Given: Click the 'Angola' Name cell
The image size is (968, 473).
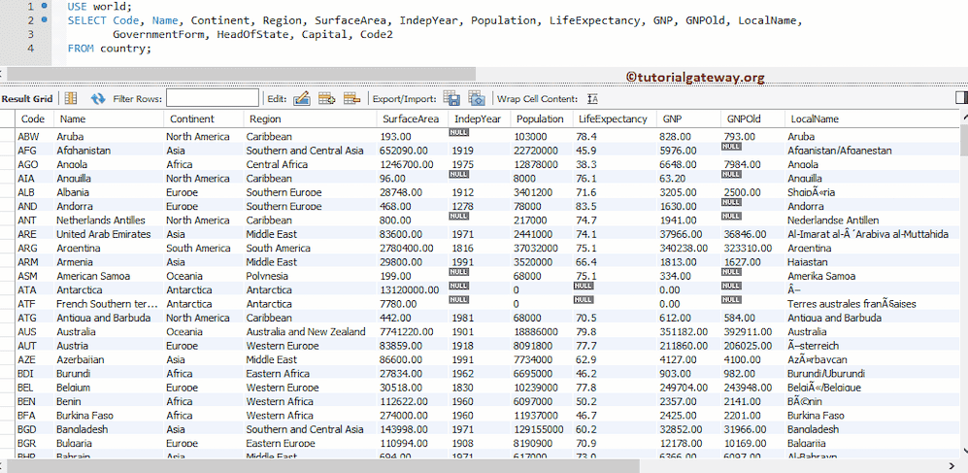Looking at the screenshot, I should point(109,164).
